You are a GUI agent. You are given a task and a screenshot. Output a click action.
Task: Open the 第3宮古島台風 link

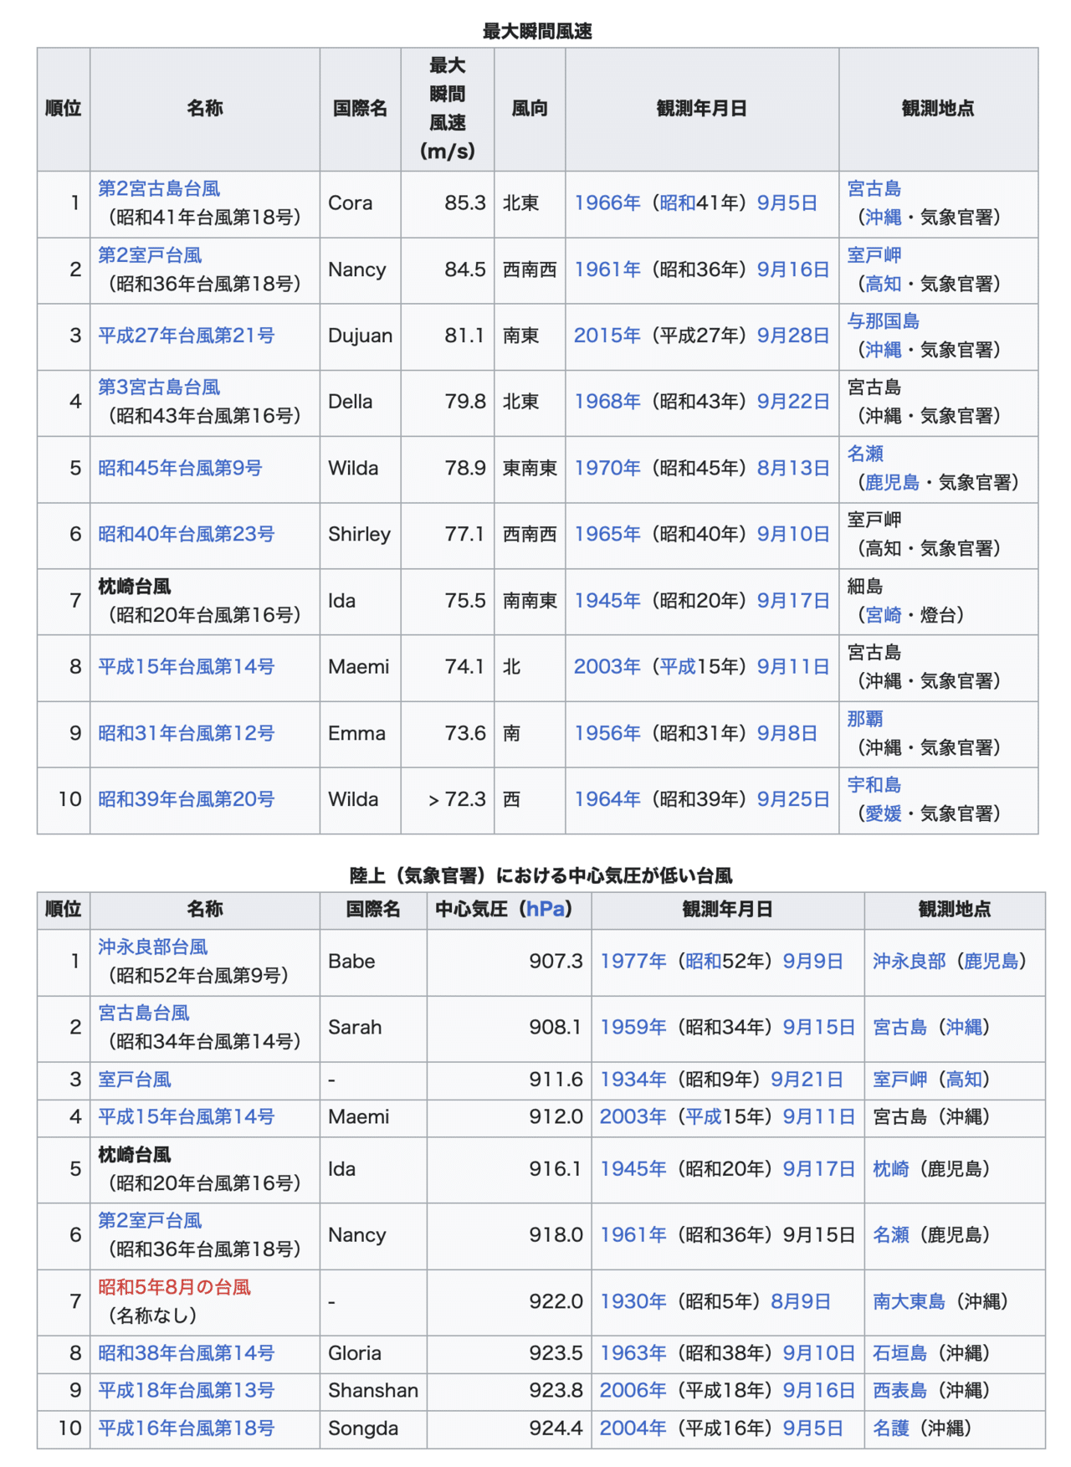pos(159,387)
